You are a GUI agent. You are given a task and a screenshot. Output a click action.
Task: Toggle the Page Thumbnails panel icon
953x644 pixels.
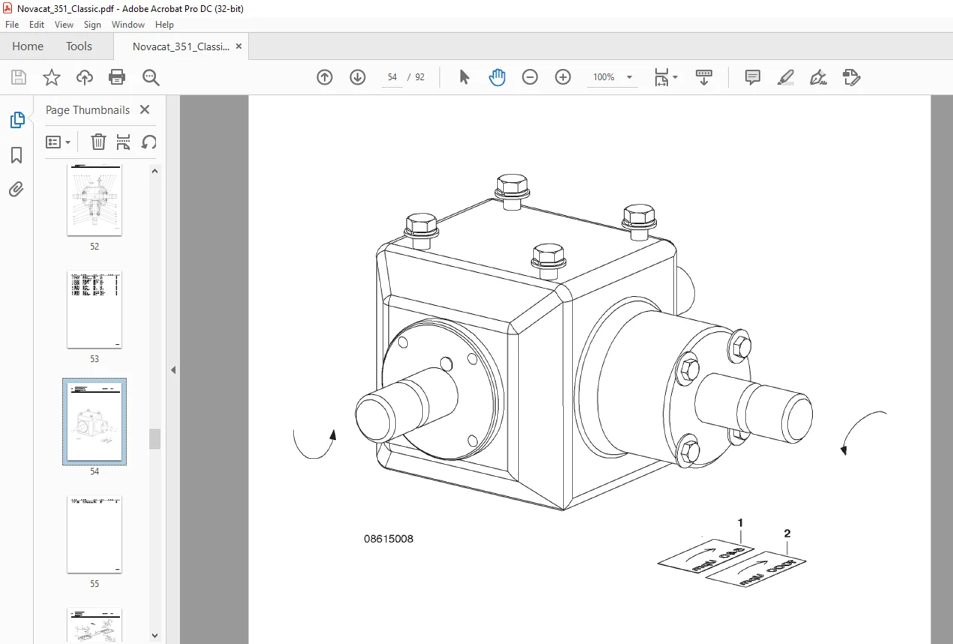[x=16, y=120]
